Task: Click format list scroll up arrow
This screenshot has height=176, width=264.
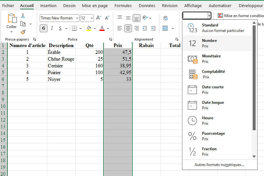Action: [254, 23]
